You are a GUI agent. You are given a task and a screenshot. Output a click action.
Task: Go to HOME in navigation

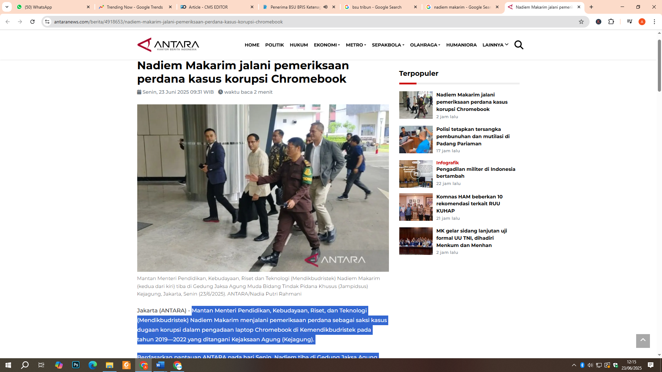click(x=252, y=45)
